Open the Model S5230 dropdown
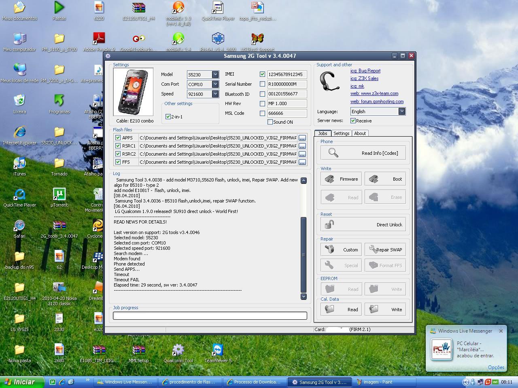The height and width of the screenshot is (388, 518). pyautogui.click(x=215, y=74)
